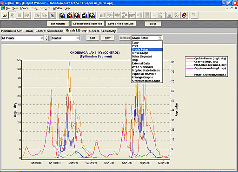The image size is (238, 172).
Task: Click the bar chart toolbar icon
Action: point(102,15)
